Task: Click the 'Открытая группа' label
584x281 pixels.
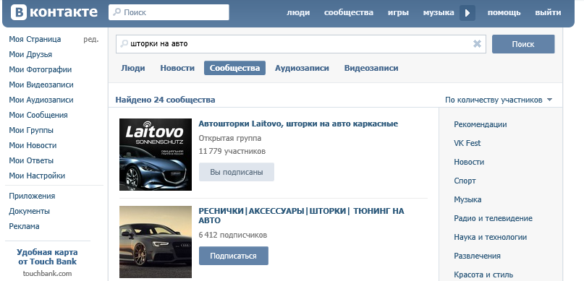Action: (230, 139)
